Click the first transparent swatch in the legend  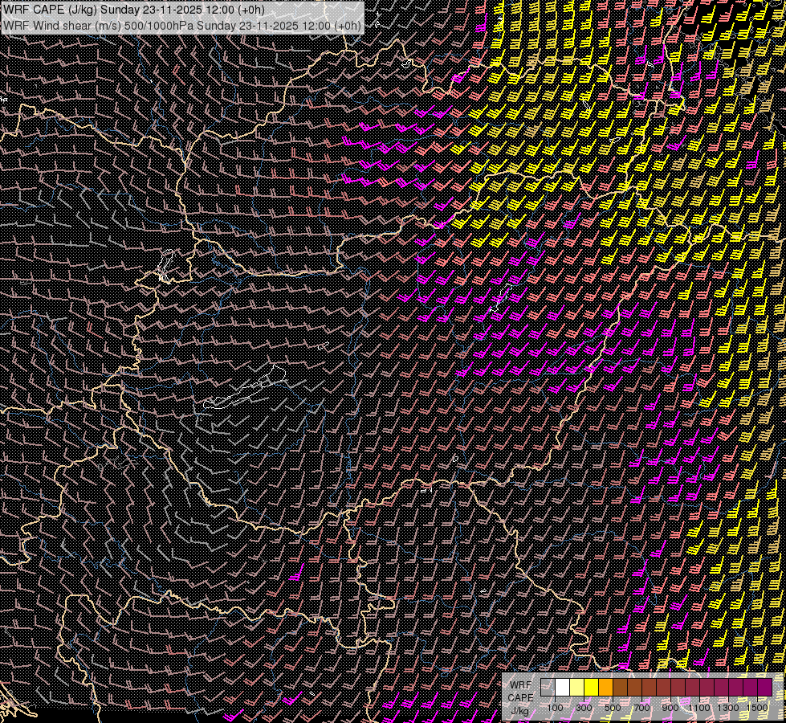click(x=548, y=688)
